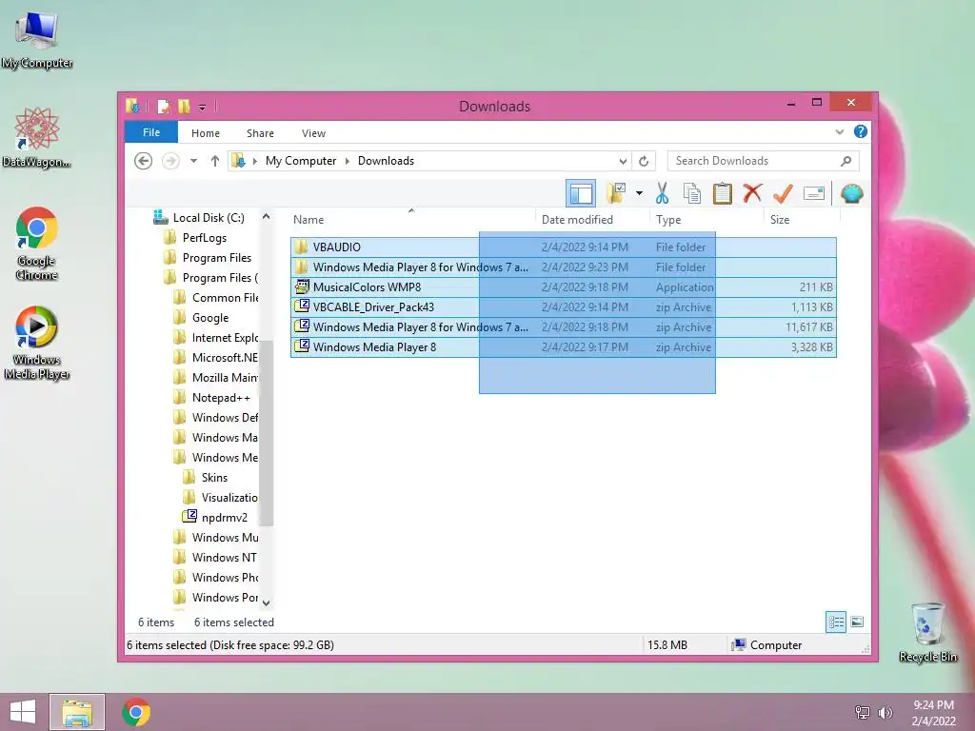Click the new folder quick access icon

pyautogui.click(x=184, y=107)
